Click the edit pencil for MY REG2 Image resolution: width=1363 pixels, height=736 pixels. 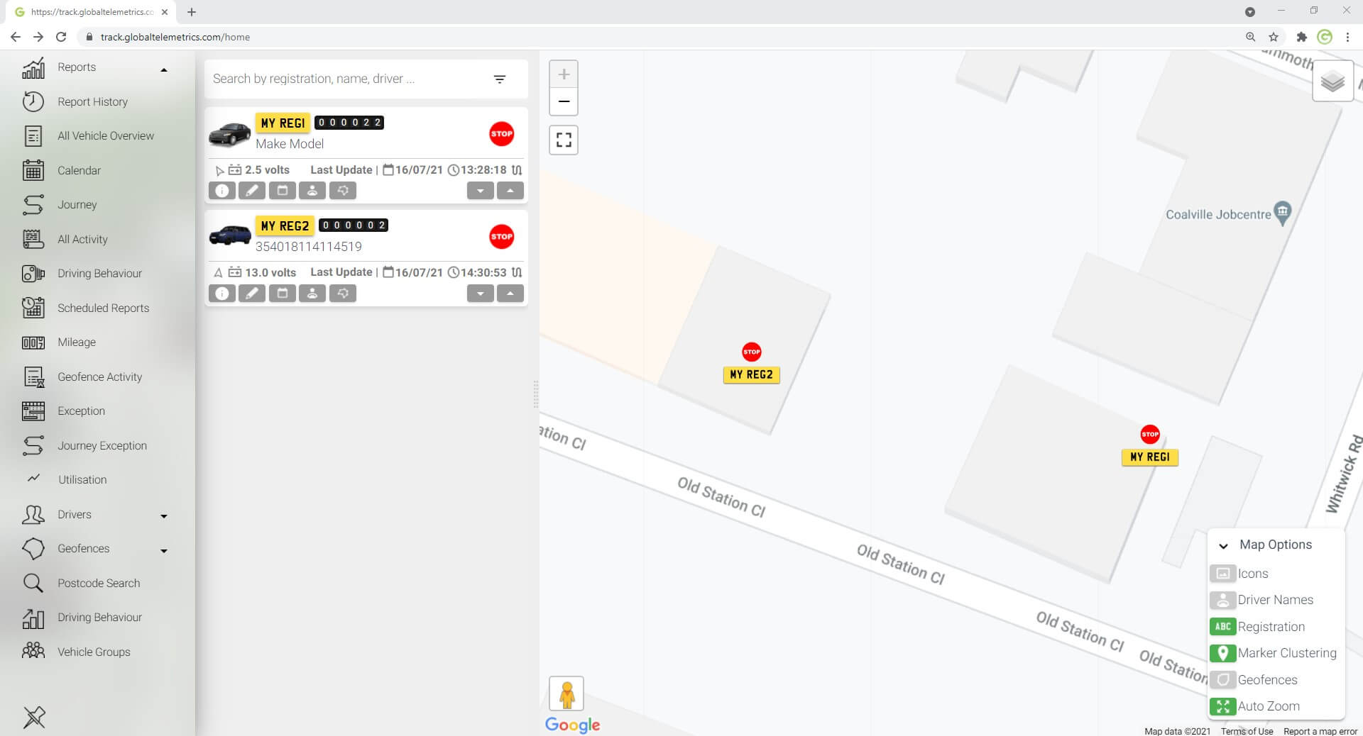point(252,294)
